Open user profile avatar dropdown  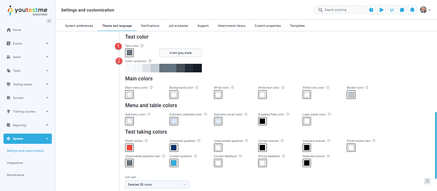[x=425, y=10]
